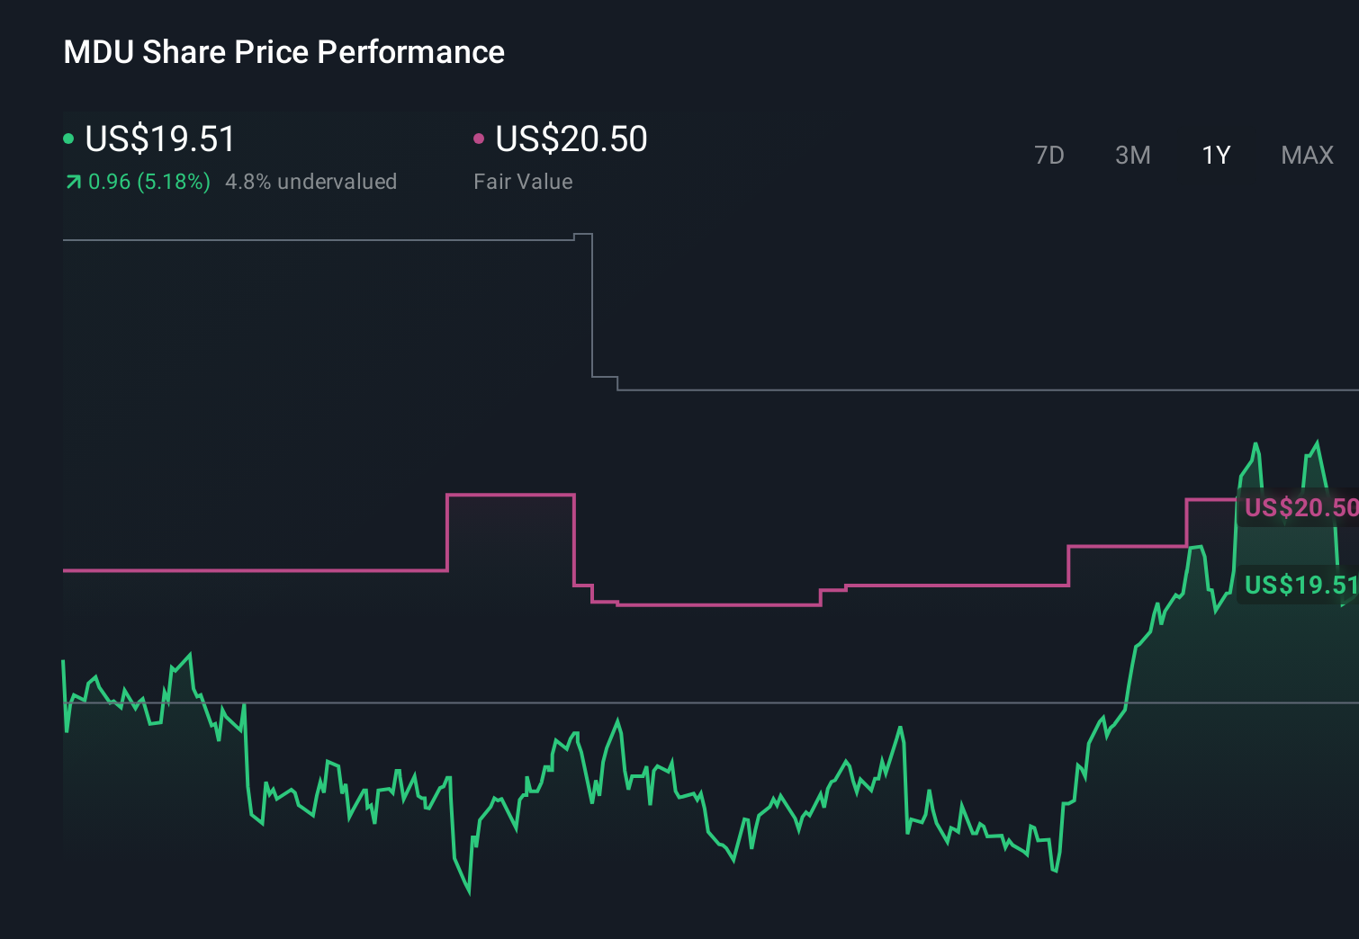The height and width of the screenshot is (939, 1359).
Task: Click the horizontal gray baseline on the chart
Action: [630, 700]
